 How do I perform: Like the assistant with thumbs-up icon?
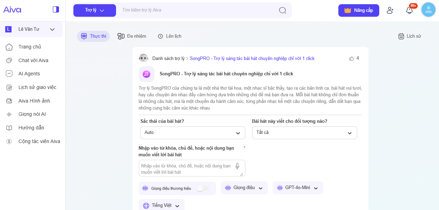click(x=352, y=59)
